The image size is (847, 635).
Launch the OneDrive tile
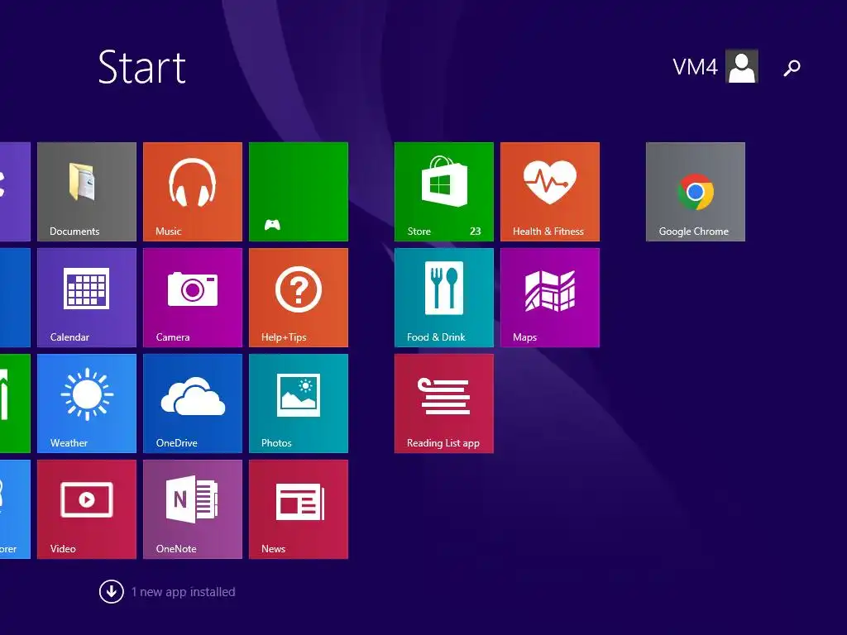[192, 403]
